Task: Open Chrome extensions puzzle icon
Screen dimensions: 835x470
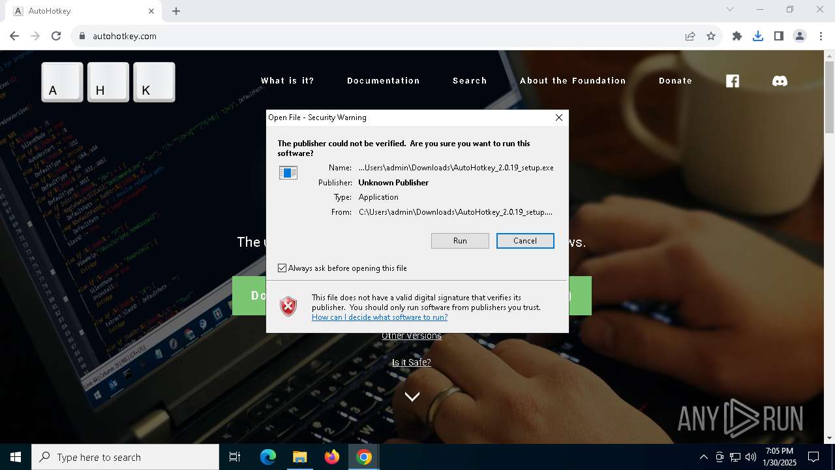Action: point(737,36)
